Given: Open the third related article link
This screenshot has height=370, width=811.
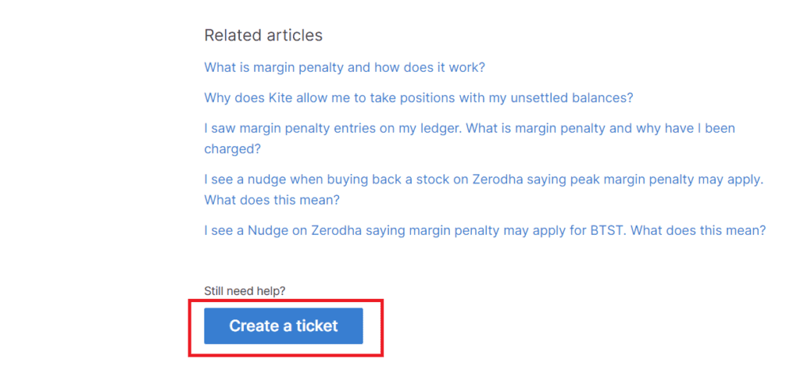Looking at the screenshot, I should click(x=470, y=128).
